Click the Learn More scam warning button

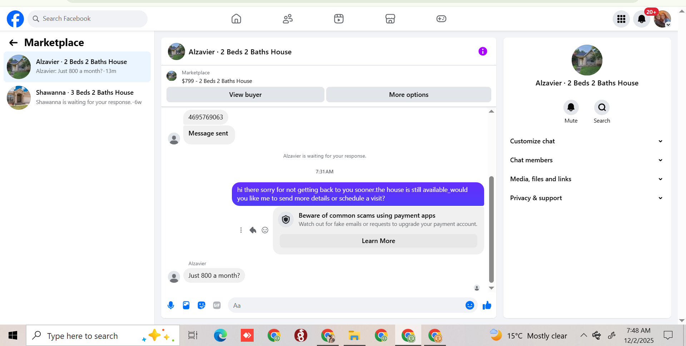point(378,241)
